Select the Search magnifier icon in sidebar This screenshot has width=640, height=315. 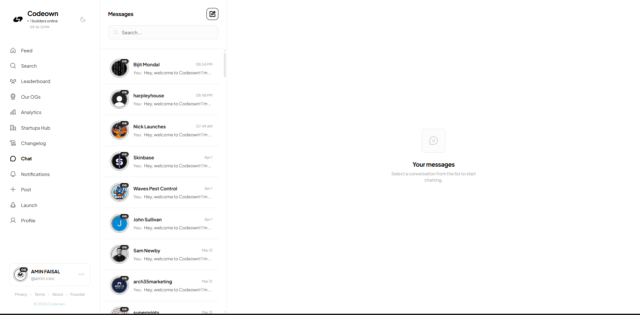(x=13, y=66)
